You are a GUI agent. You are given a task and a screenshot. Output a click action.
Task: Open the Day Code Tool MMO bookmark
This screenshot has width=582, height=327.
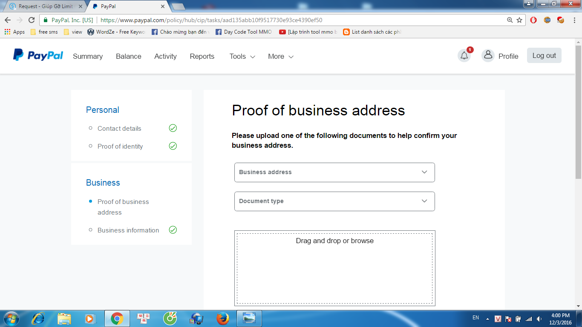(x=244, y=32)
